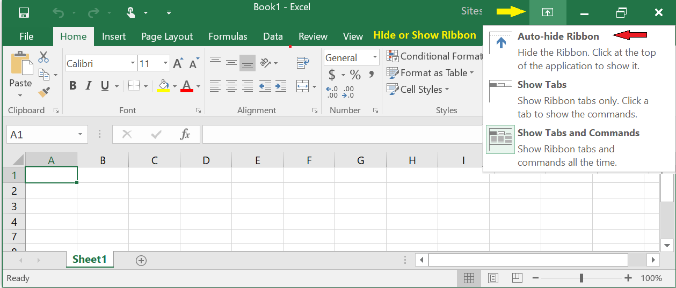Screen dimensions: 676x288
Task: Toggle Touch/Mouse mode hand icon
Action: [131, 12]
